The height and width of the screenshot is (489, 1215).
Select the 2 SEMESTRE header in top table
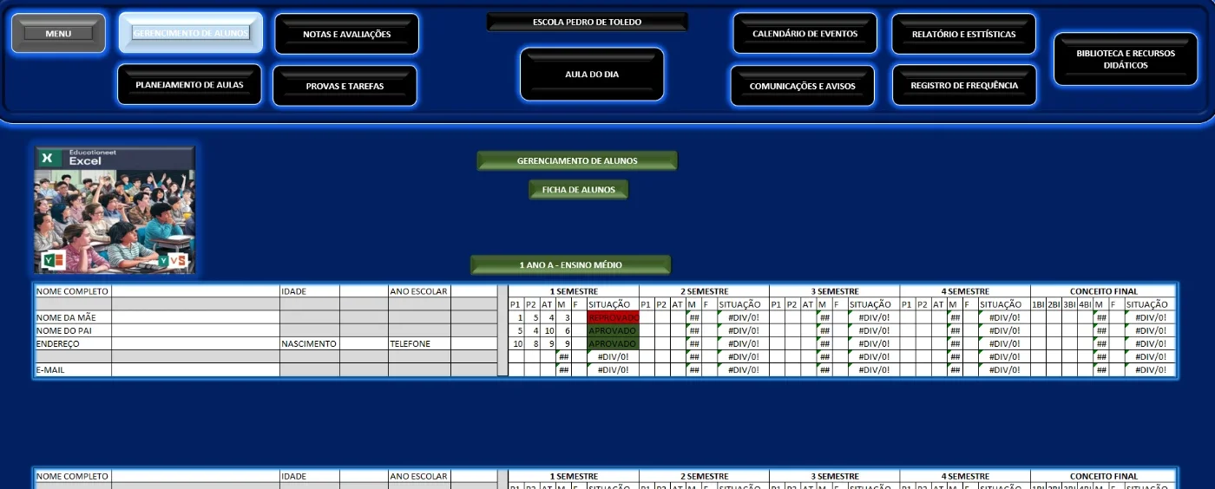[704, 291]
